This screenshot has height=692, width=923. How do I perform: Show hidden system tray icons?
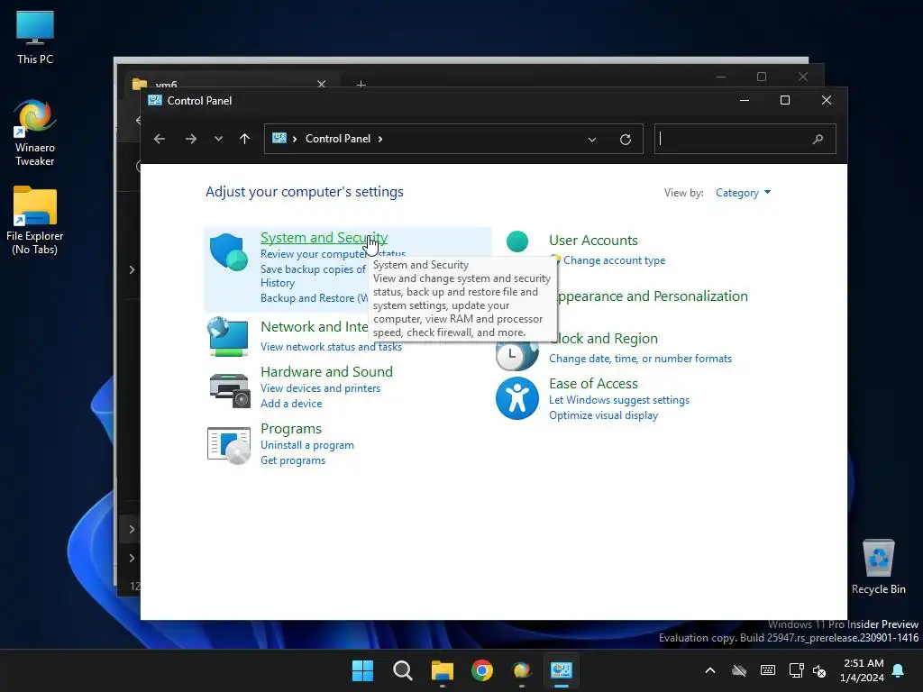(710, 670)
